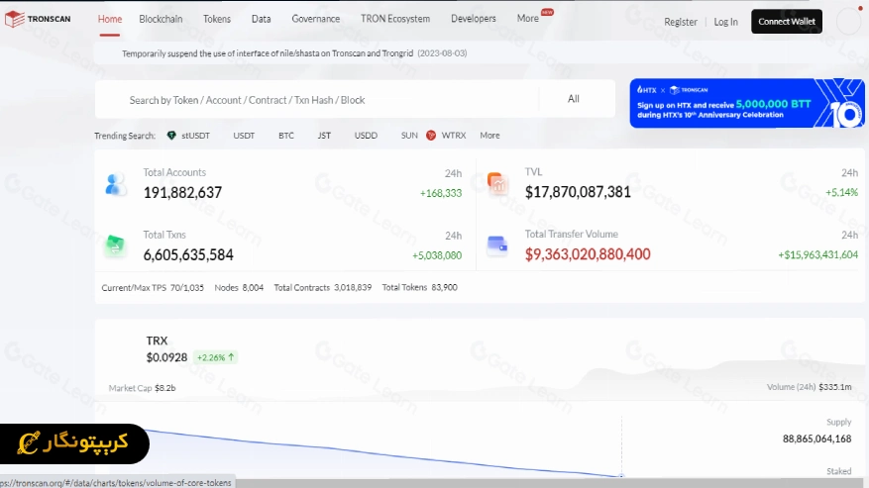Click the +168,333 accounts 24h change

pyautogui.click(x=441, y=193)
